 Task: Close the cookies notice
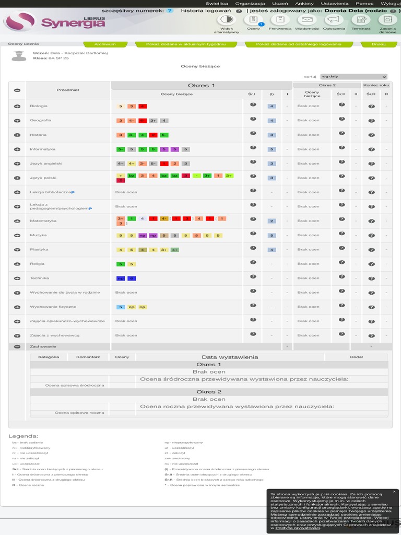point(394,492)
